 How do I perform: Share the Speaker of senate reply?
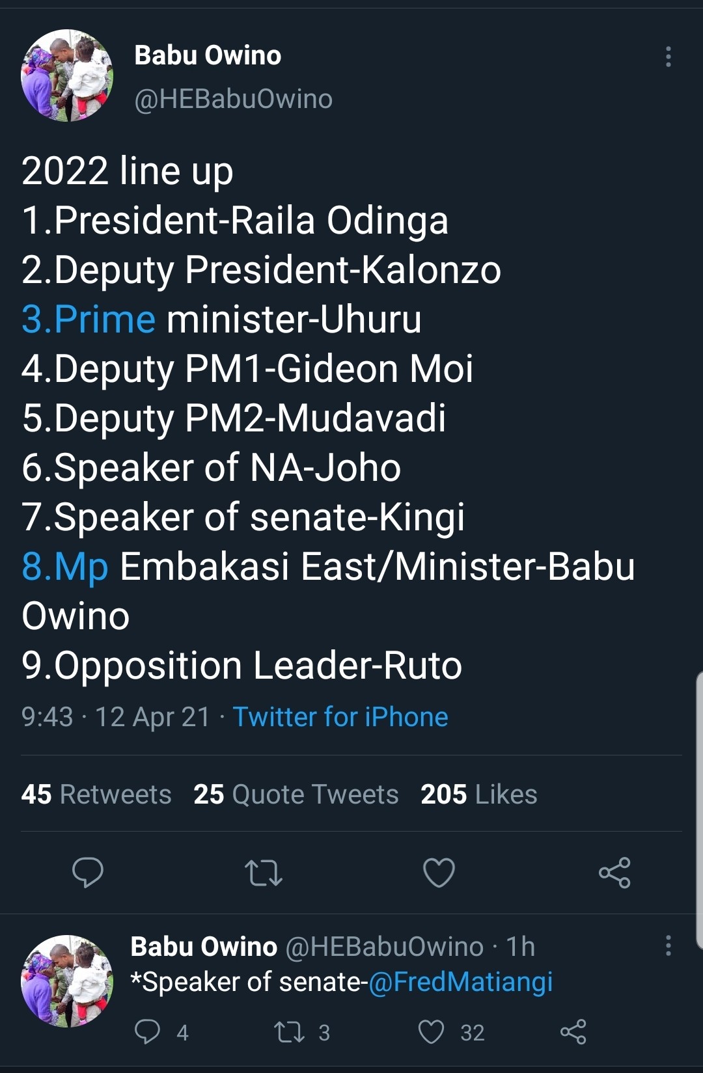(573, 1032)
